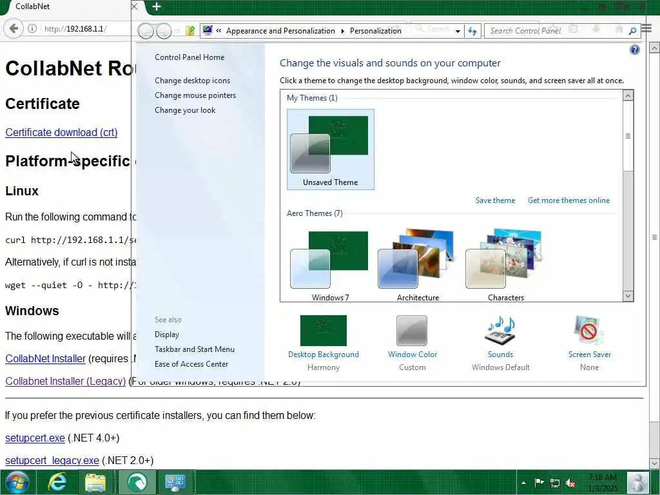Launch Internet Explorer from the taskbar
The image size is (660, 495).
(57, 482)
